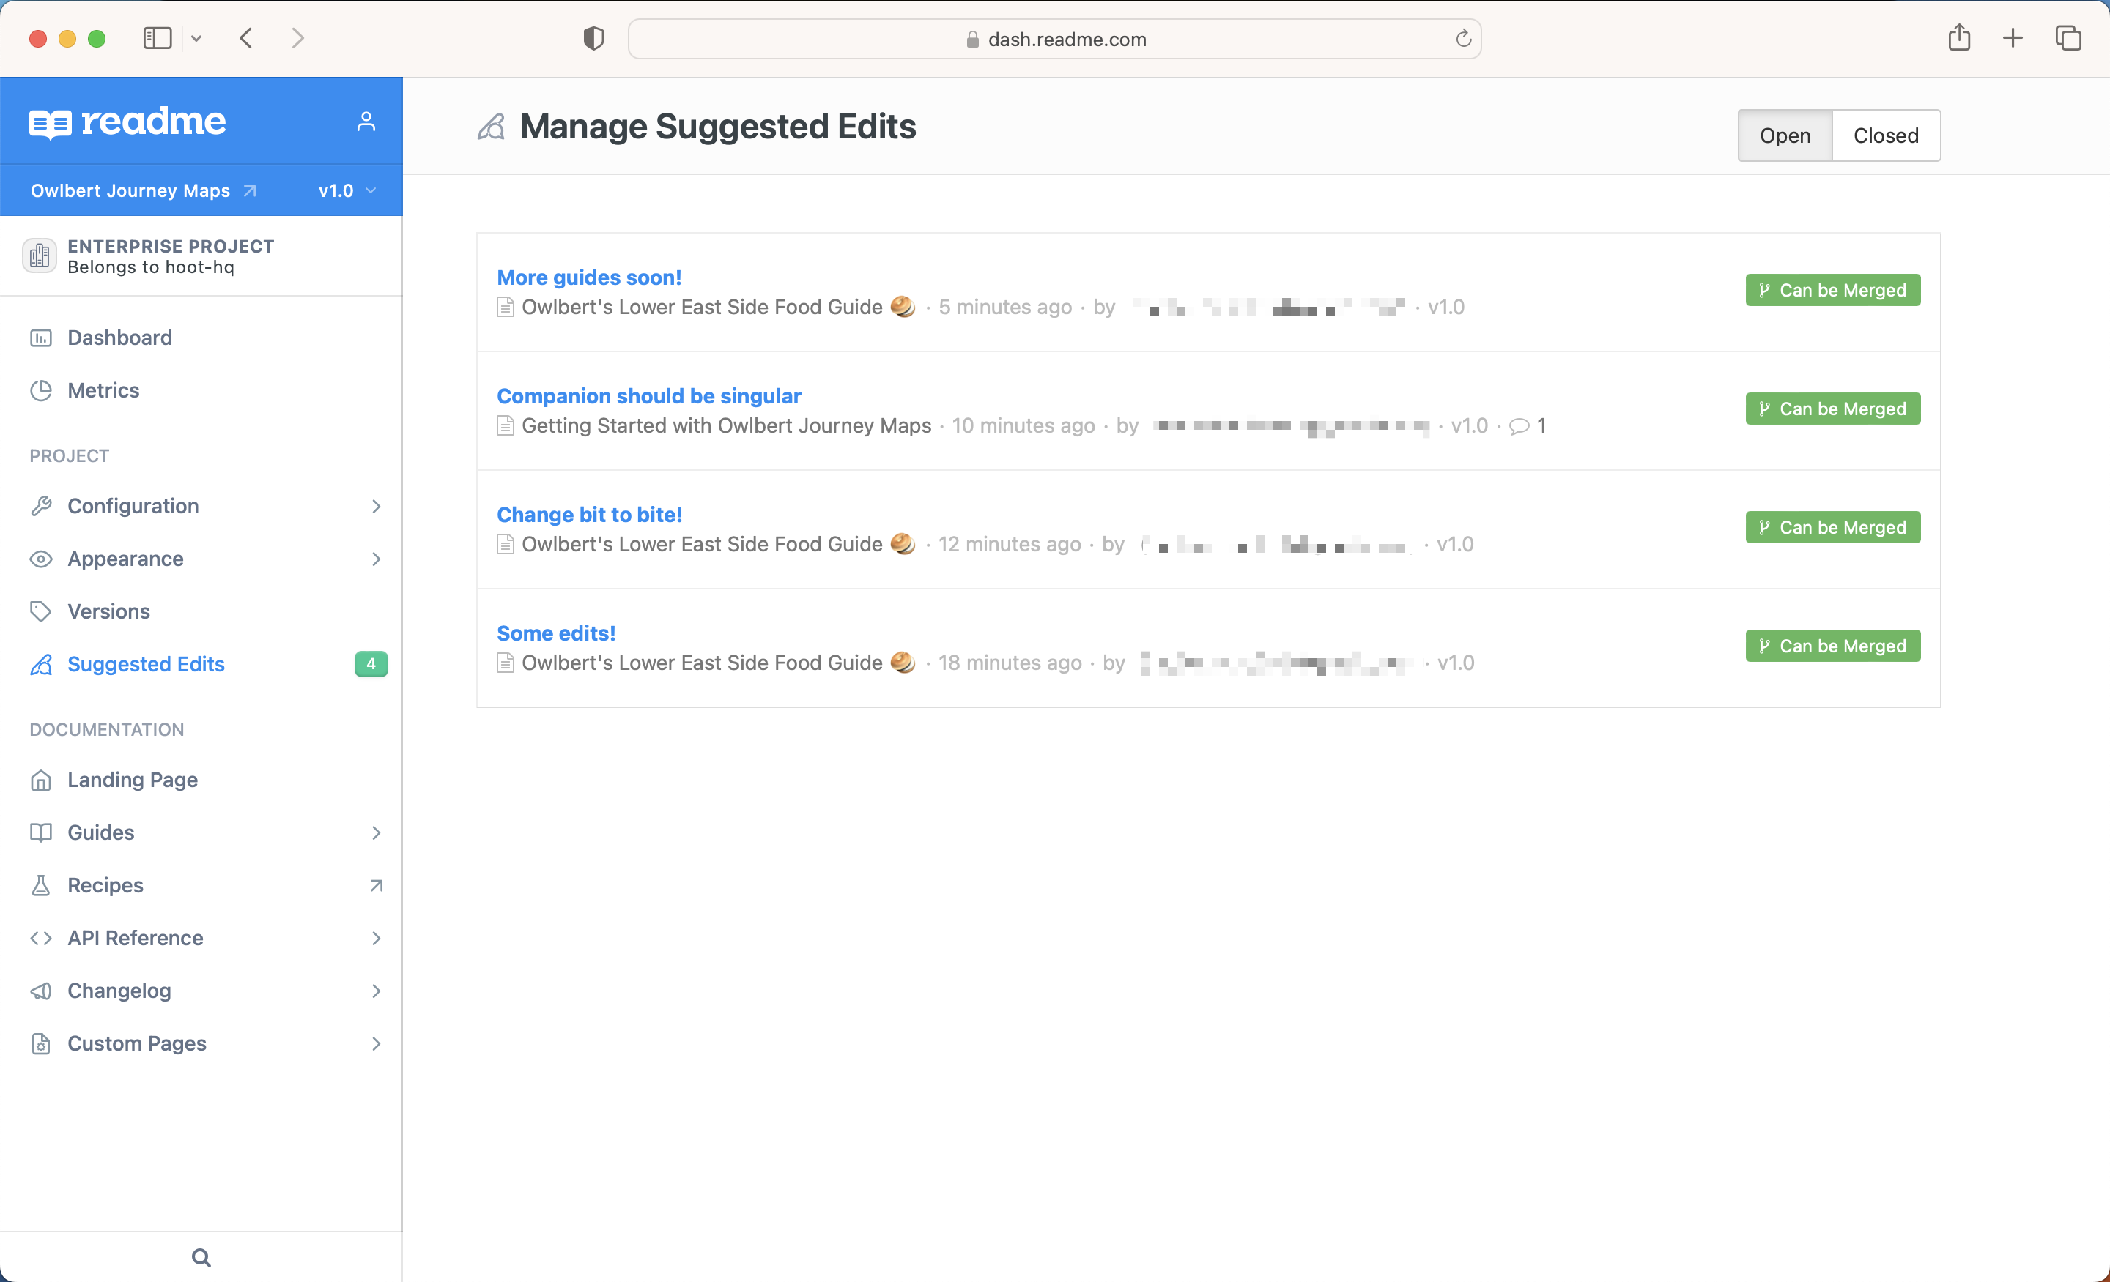The height and width of the screenshot is (1282, 2110).
Task: Open the 'More guides soon!' suggested edit
Action: pos(589,277)
